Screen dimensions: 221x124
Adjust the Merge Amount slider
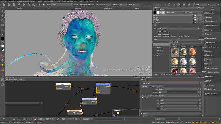[x=182, y=92]
